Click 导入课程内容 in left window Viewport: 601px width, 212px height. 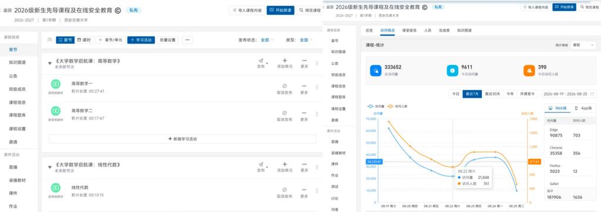pyautogui.click(x=247, y=11)
